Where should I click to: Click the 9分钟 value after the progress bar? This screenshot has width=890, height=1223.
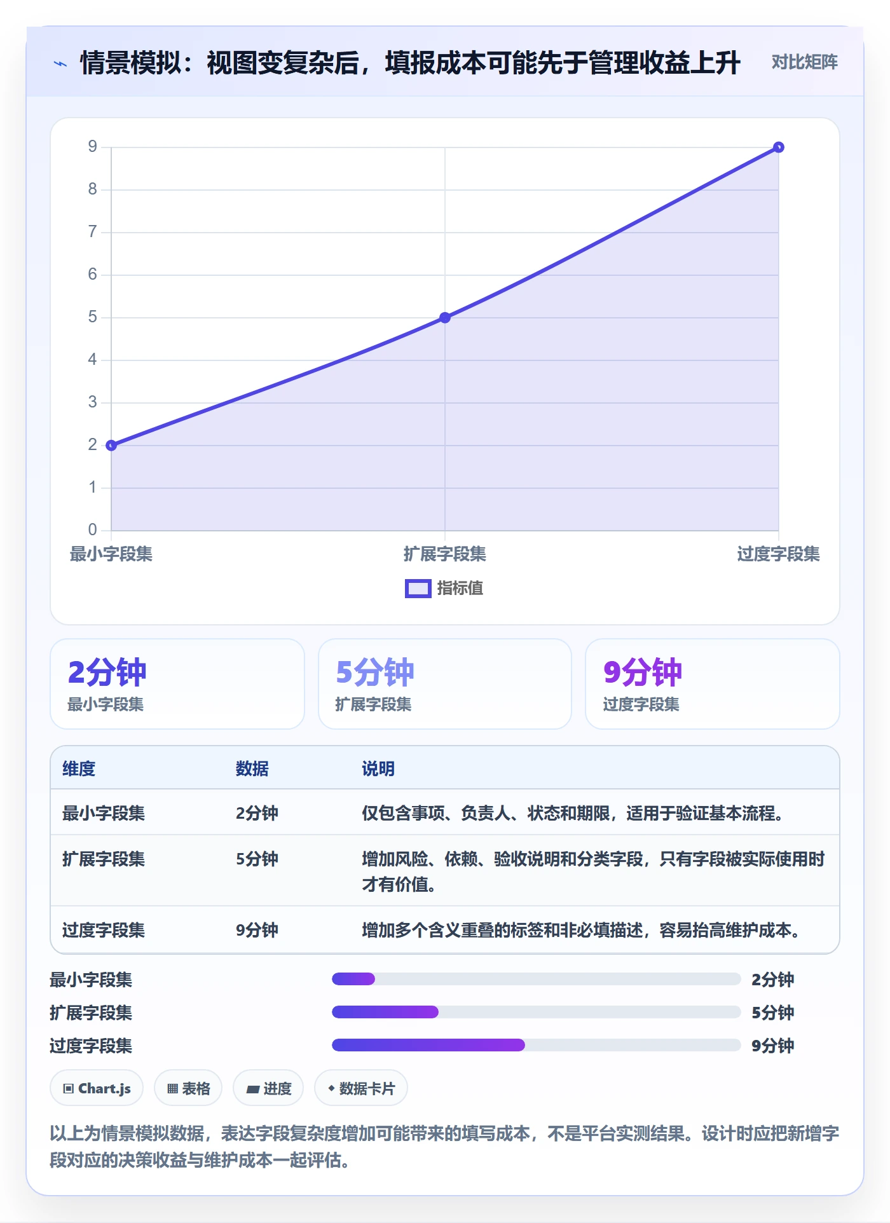773,1046
